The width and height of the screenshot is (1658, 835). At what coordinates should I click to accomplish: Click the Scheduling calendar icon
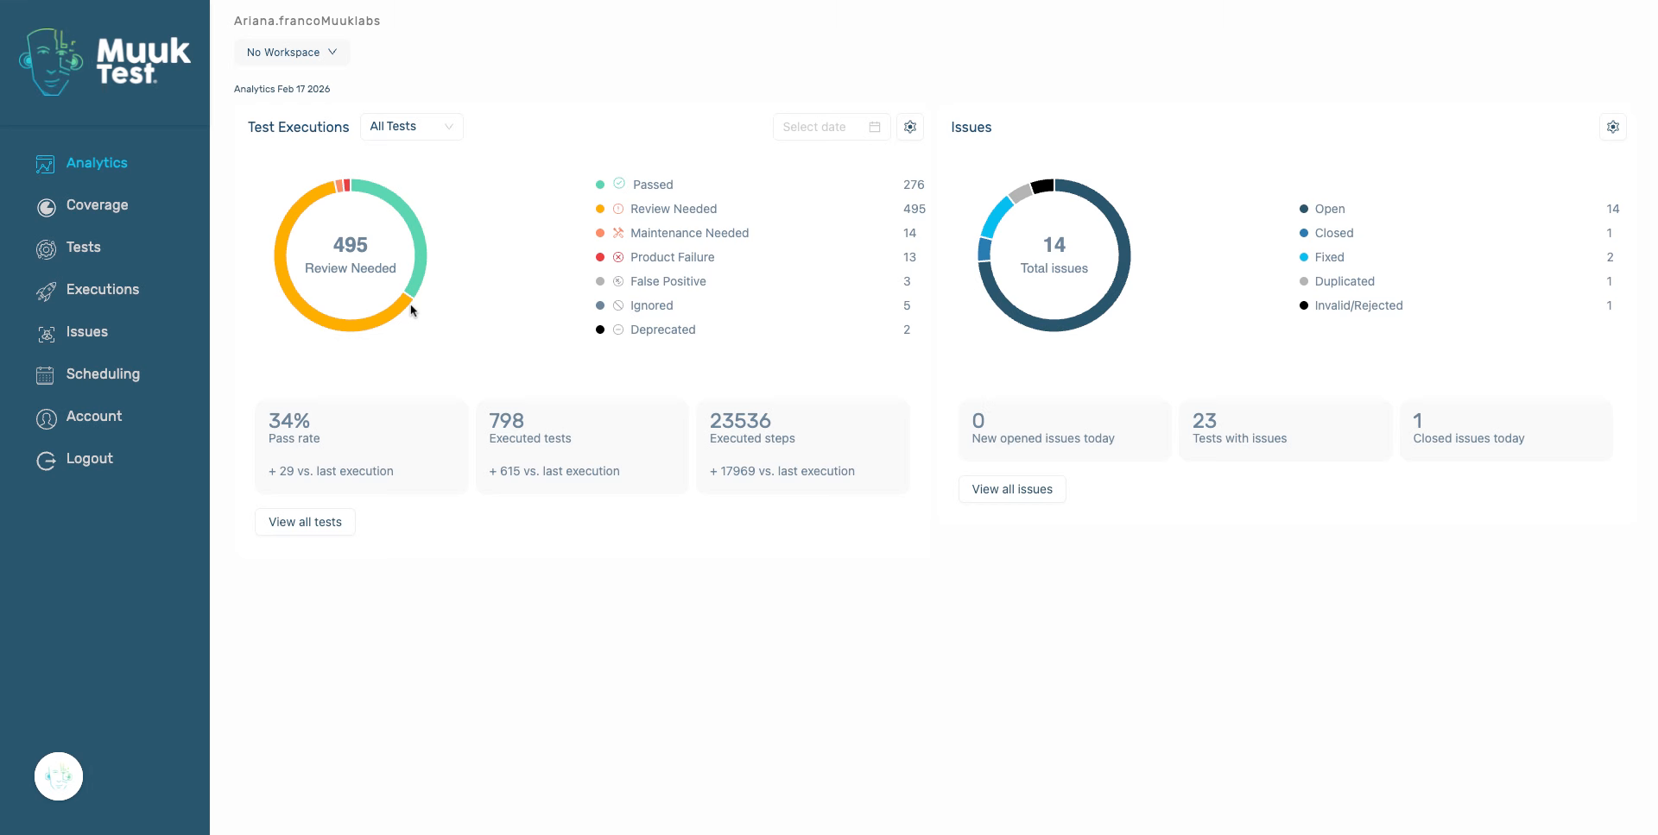coord(46,375)
